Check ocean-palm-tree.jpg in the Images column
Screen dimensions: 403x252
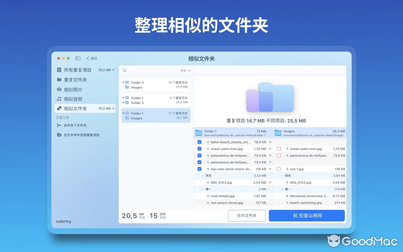pyautogui.click(x=278, y=149)
